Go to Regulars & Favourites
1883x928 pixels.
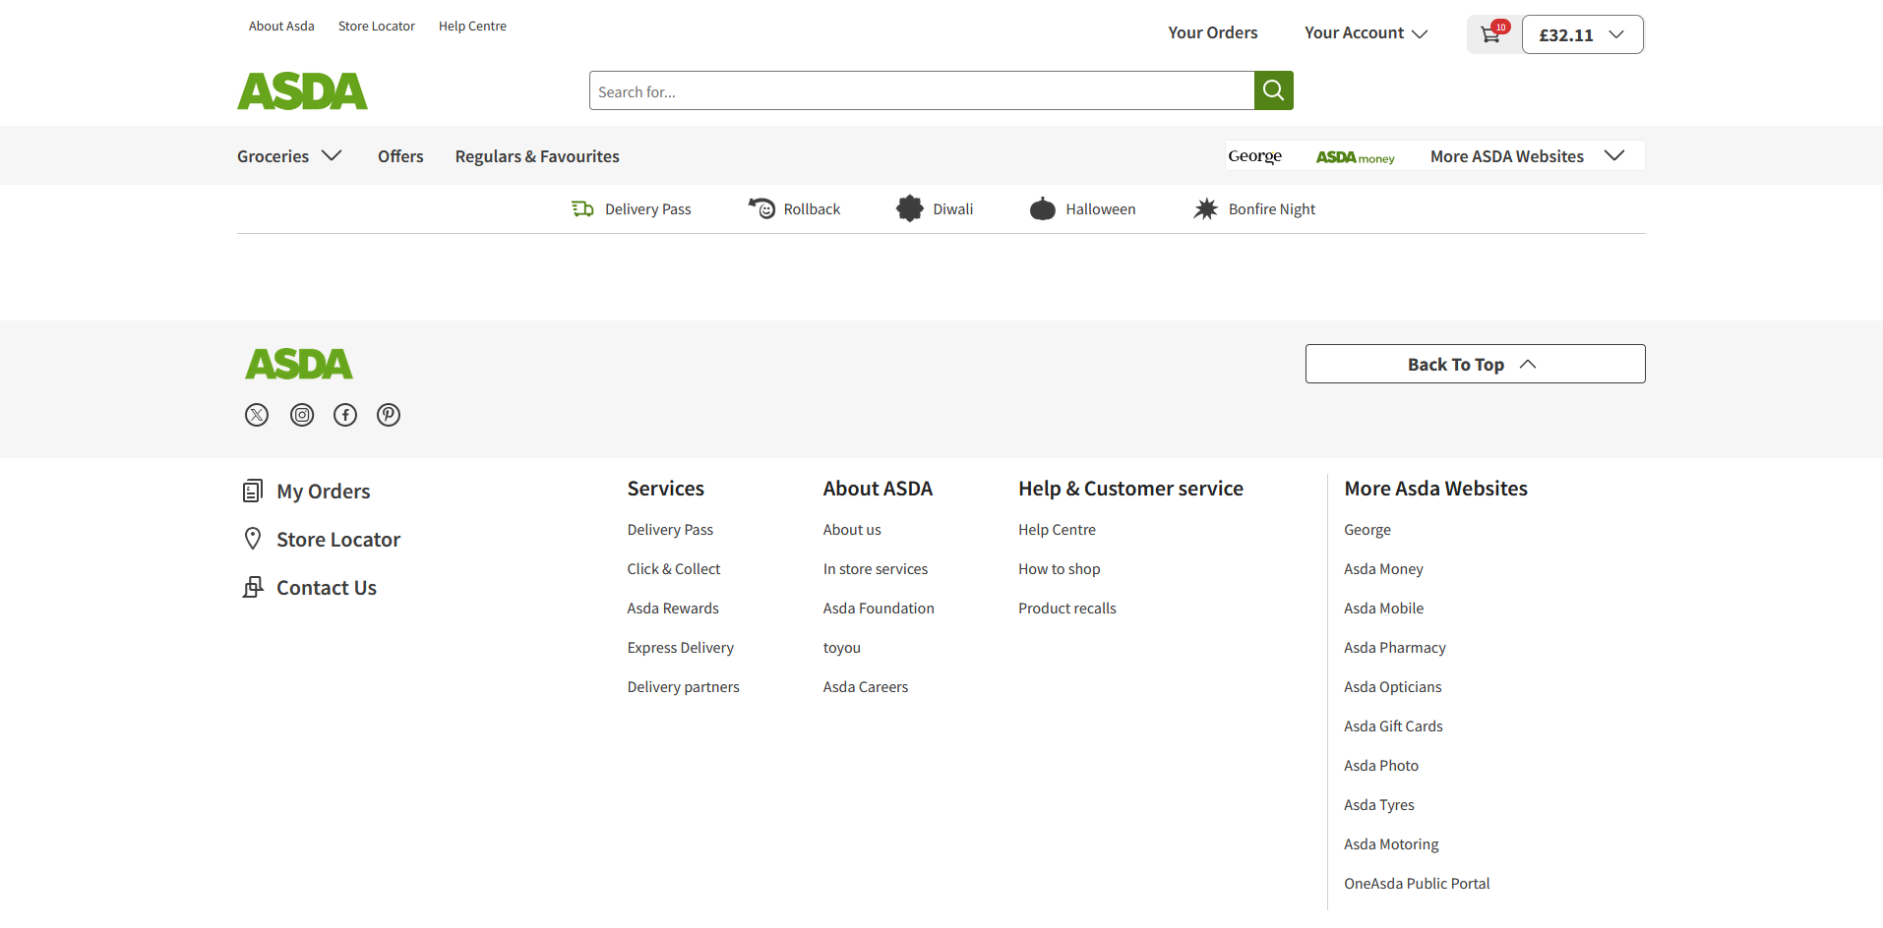pos(537,156)
